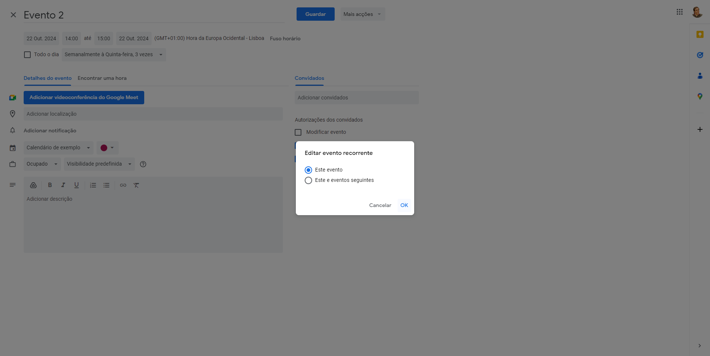The width and height of the screenshot is (710, 356).
Task: Click the Google Meet camera icon
Action: coord(13,98)
